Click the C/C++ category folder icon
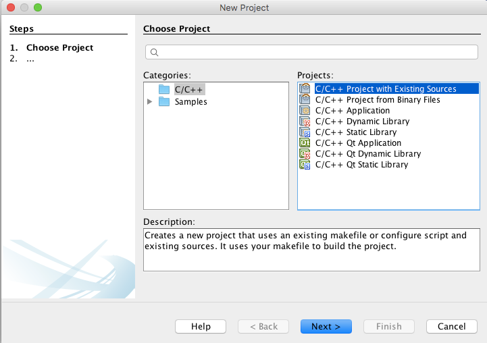This screenshot has height=343, width=487. 164,89
